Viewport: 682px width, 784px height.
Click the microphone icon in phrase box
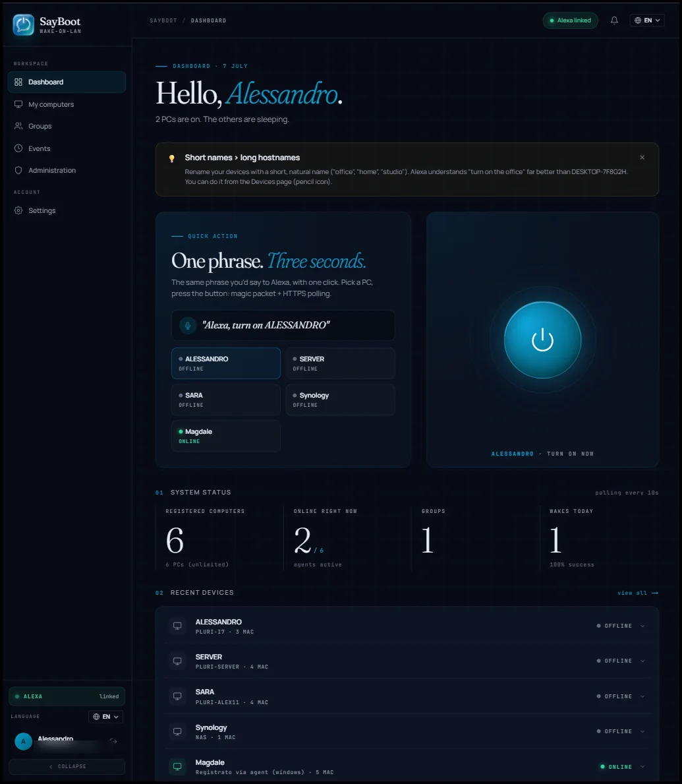(x=188, y=326)
